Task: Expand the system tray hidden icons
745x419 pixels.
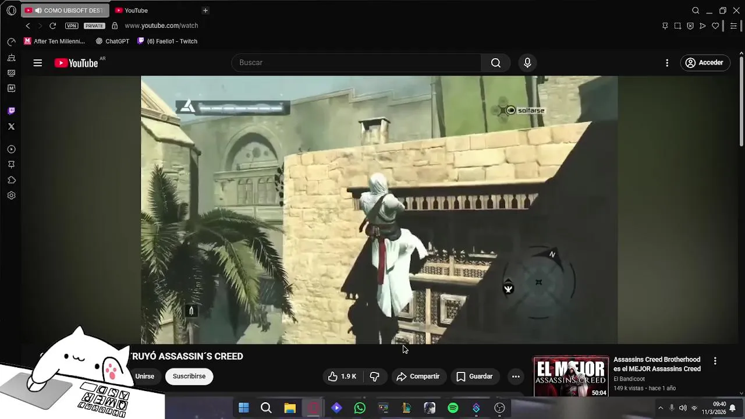Action: coord(660,408)
